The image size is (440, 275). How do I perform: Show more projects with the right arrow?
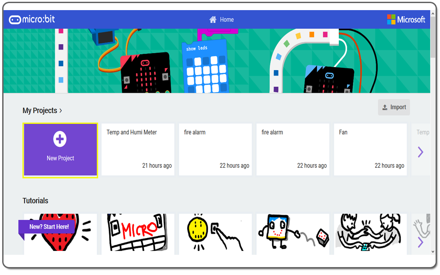(x=420, y=152)
